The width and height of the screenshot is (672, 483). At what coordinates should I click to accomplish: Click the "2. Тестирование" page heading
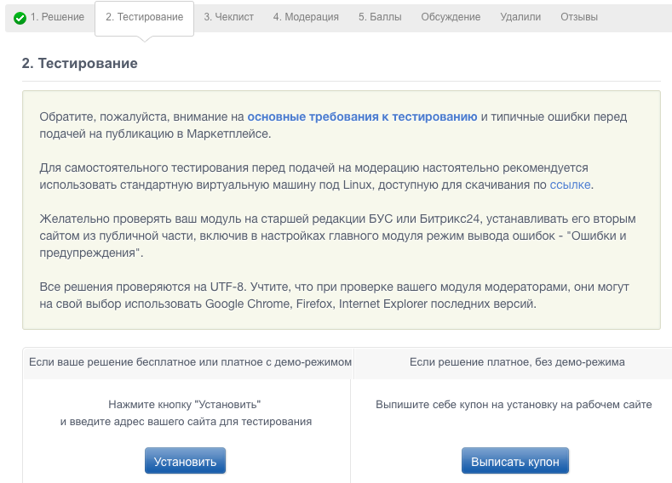pyautogui.click(x=80, y=64)
